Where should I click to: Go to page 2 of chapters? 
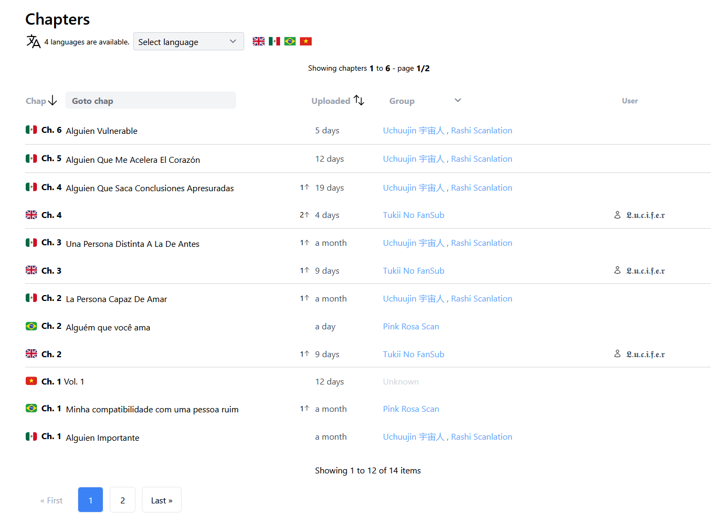(x=123, y=500)
